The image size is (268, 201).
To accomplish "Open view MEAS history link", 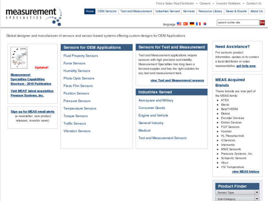I will [246, 171].
